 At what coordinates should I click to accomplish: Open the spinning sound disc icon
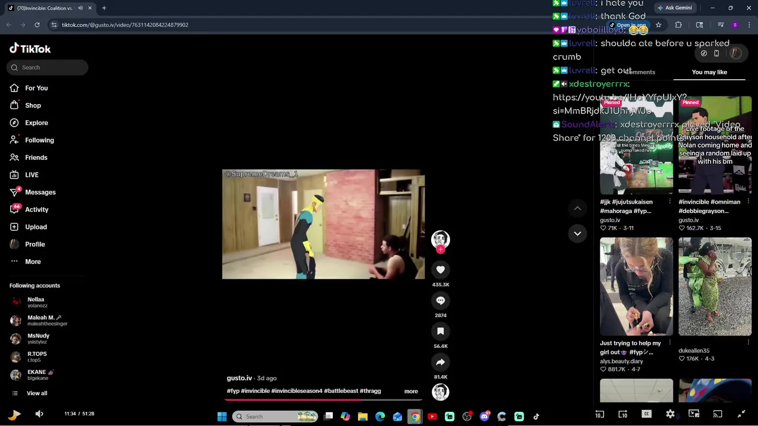tap(441, 392)
